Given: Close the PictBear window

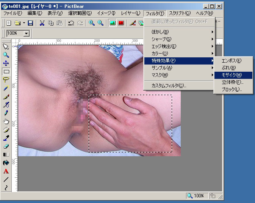Looking at the screenshot, I should [219, 6].
